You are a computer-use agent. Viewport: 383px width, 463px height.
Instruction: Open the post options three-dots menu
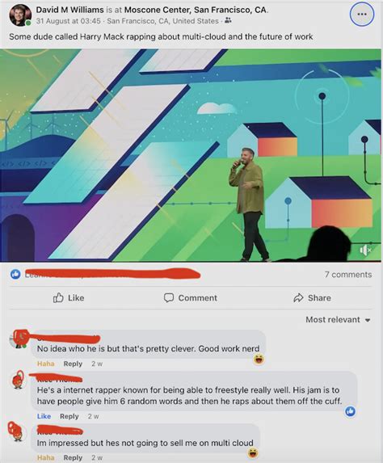click(362, 15)
